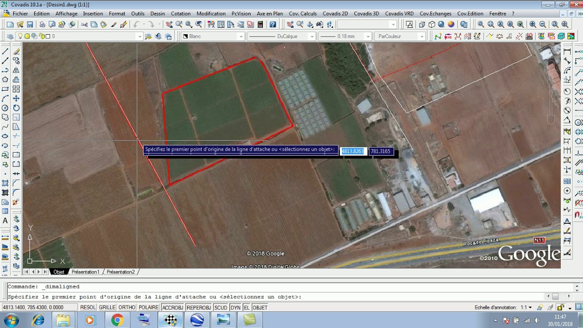Image resolution: width=583 pixels, height=328 pixels.
Task: Click the zoom in plus magnifier icon
Action: [532, 25]
